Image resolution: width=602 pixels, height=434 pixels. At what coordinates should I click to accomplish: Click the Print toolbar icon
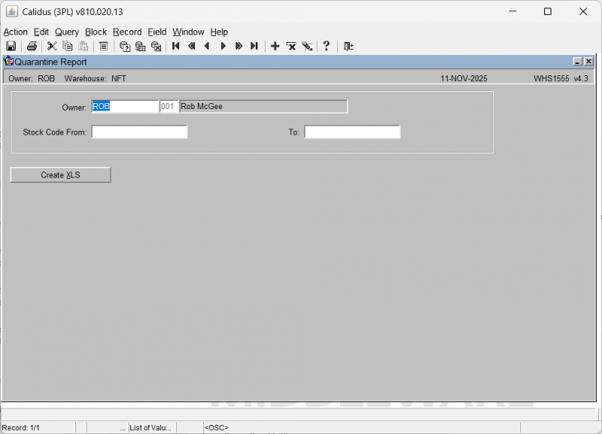point(32,46)
